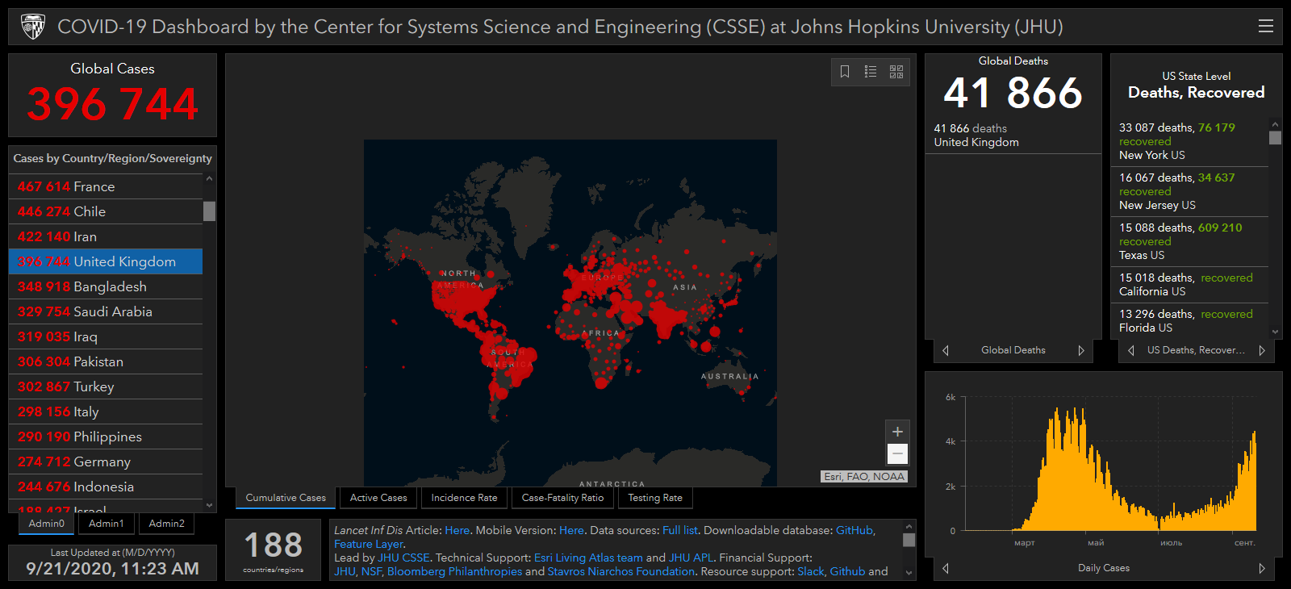Screen dimensions: 1291x589
Task: Open the Slack resource support link
Action: click(x=811, y=571)
